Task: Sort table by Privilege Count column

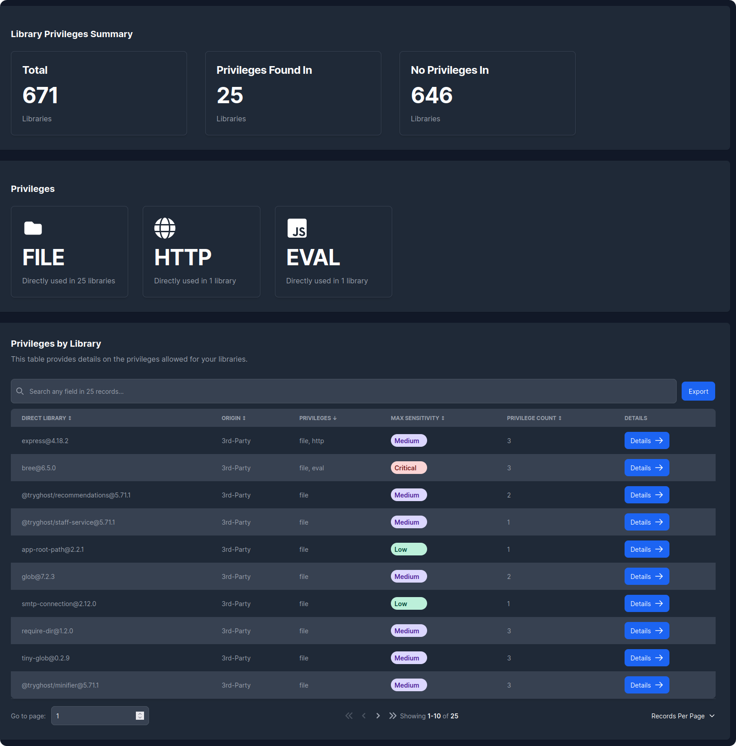Action: click(x=534, y=418)
